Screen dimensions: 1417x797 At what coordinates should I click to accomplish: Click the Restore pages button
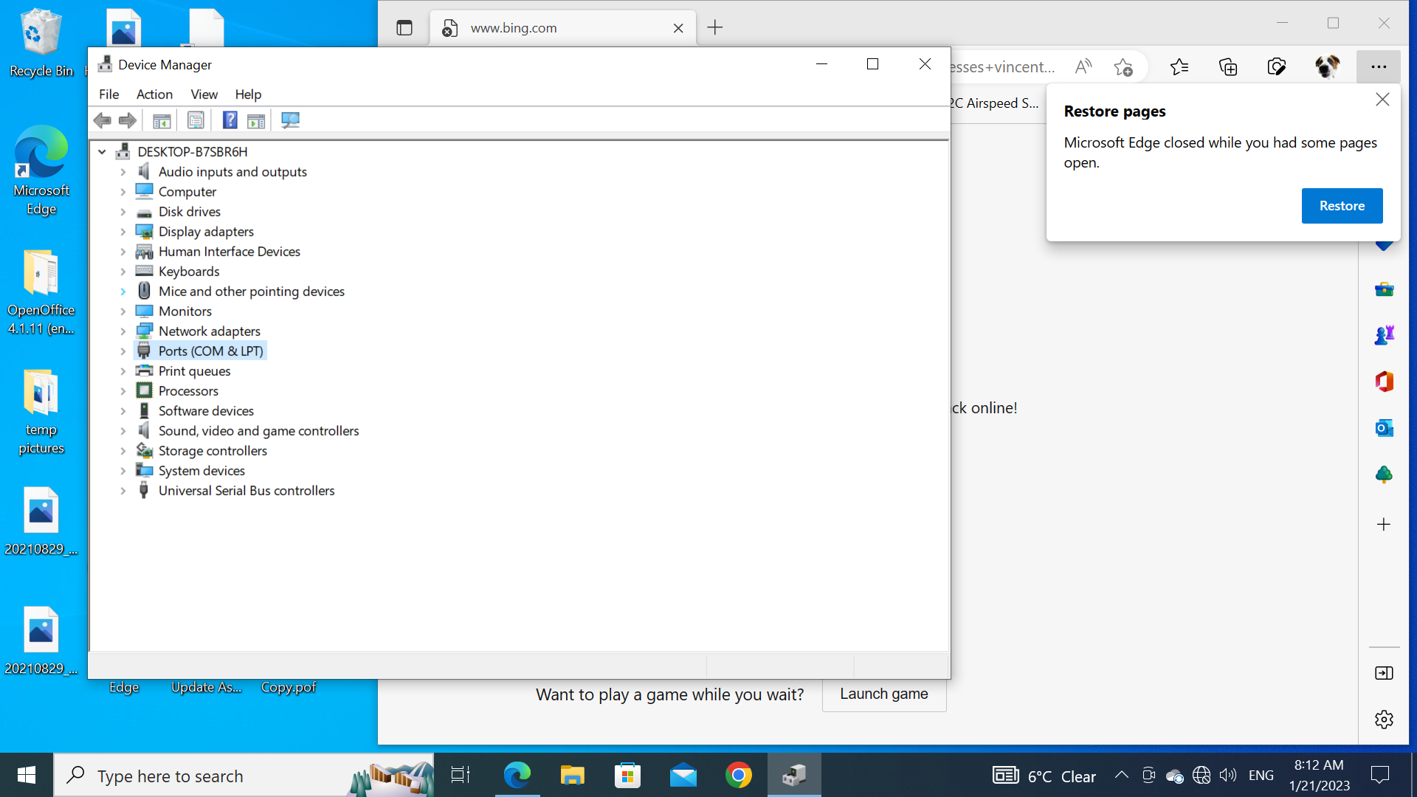click(x=1341, y=206)
